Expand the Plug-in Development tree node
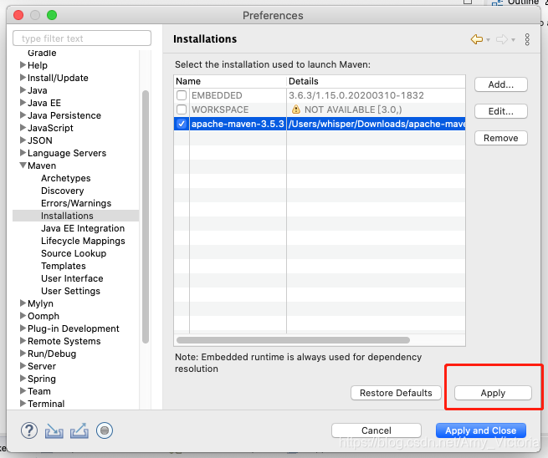 (23, 328)
